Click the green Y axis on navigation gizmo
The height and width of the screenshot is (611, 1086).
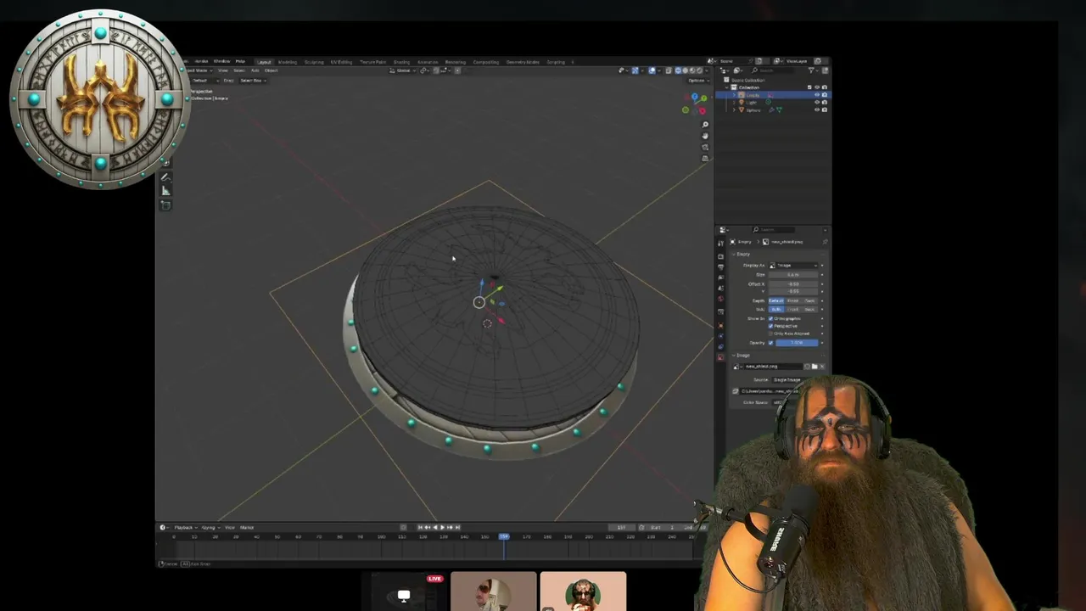(703, 98)
